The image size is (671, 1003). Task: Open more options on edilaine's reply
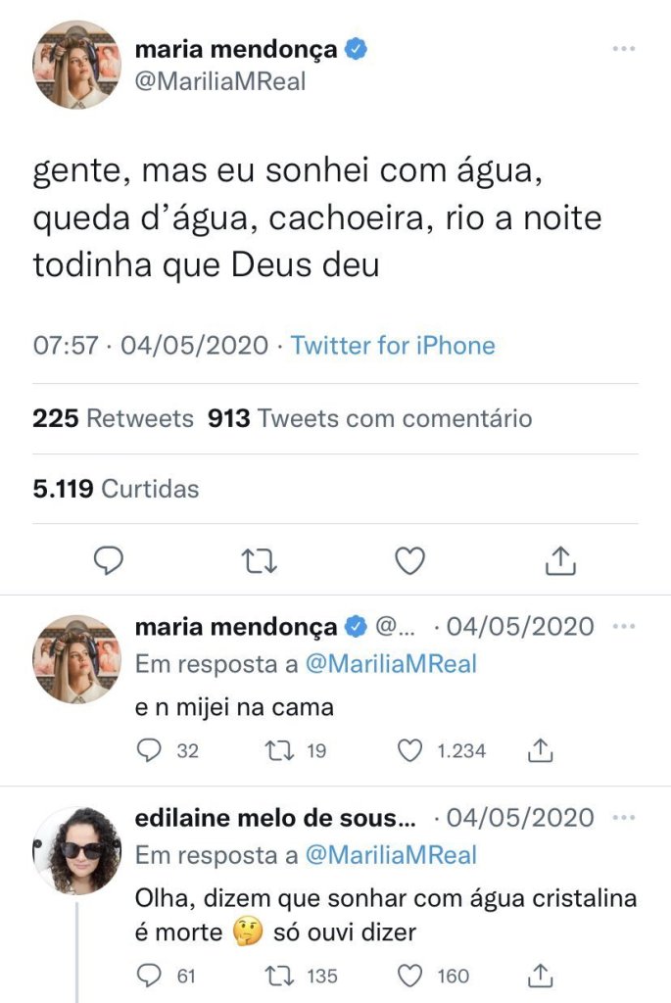point(623,817)
